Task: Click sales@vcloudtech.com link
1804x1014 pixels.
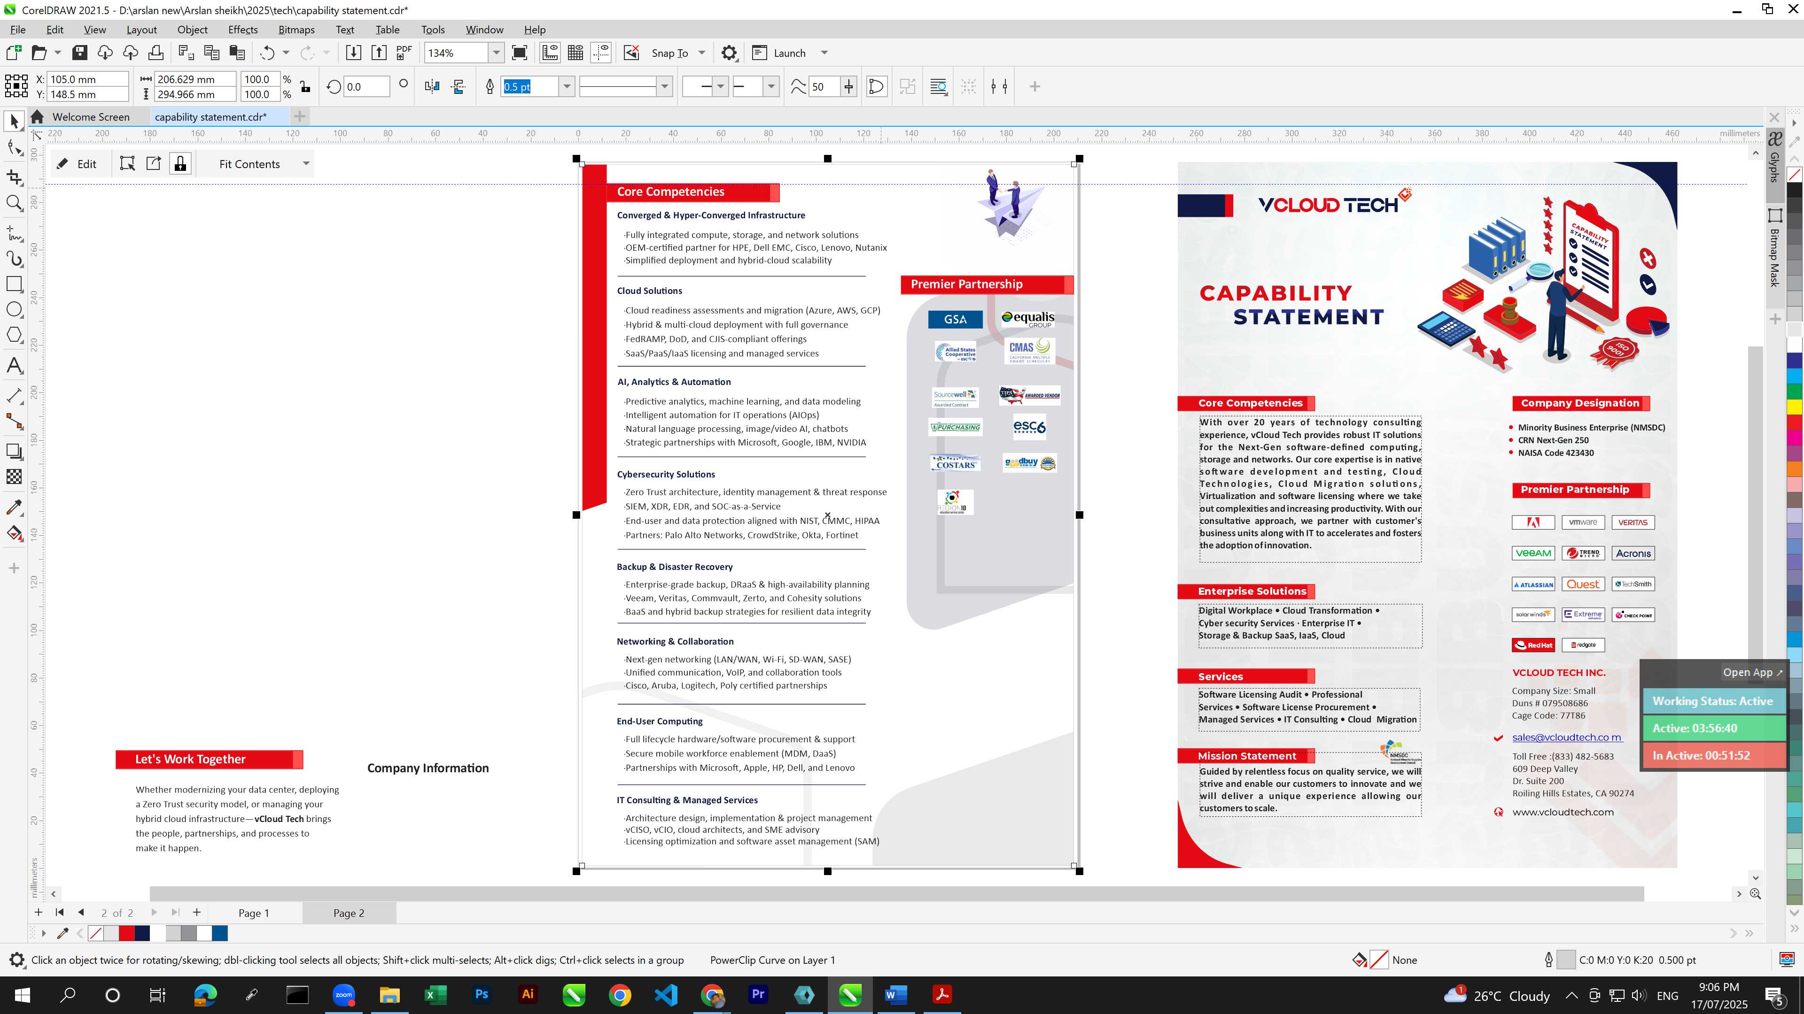Action: pyautogui.click(x=1567, y=737)
